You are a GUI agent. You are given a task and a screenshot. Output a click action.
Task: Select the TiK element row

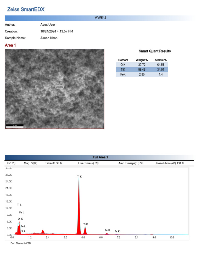(142, 70)
